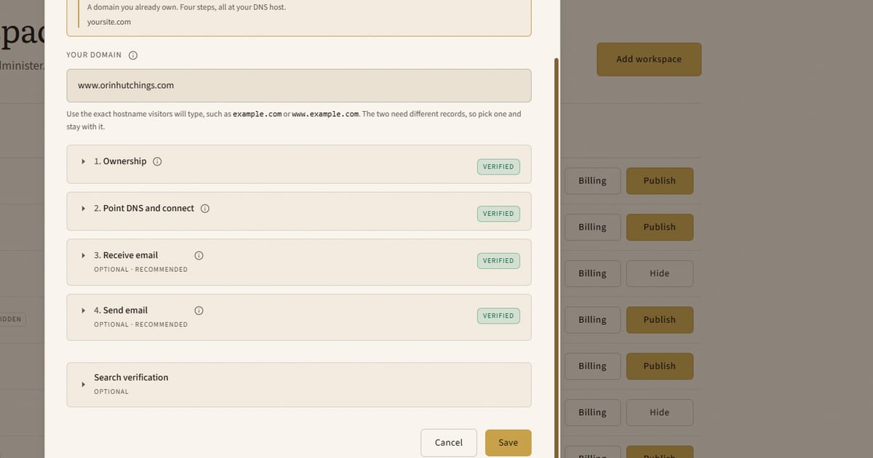Save the domain settings
This screenshot has height=458, width=873.
[509, 443]
